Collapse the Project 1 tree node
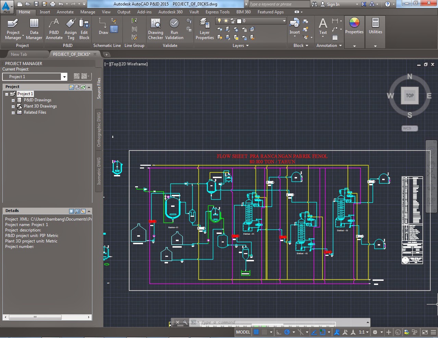The width and height of the screenshot is (438, 338). click(x=7, y=94)
